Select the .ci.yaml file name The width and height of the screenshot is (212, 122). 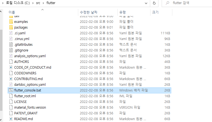(x=20, y=33)
